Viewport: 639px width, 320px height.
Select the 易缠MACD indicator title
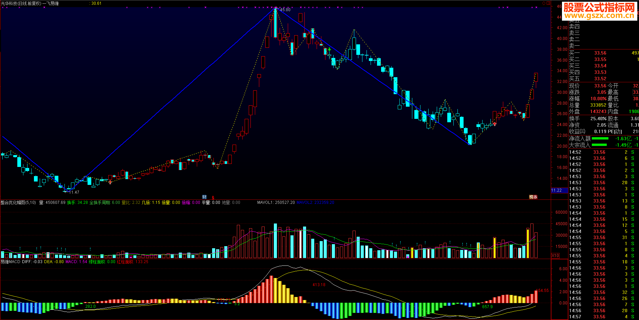pyautogui.click(x=10, y=262)
